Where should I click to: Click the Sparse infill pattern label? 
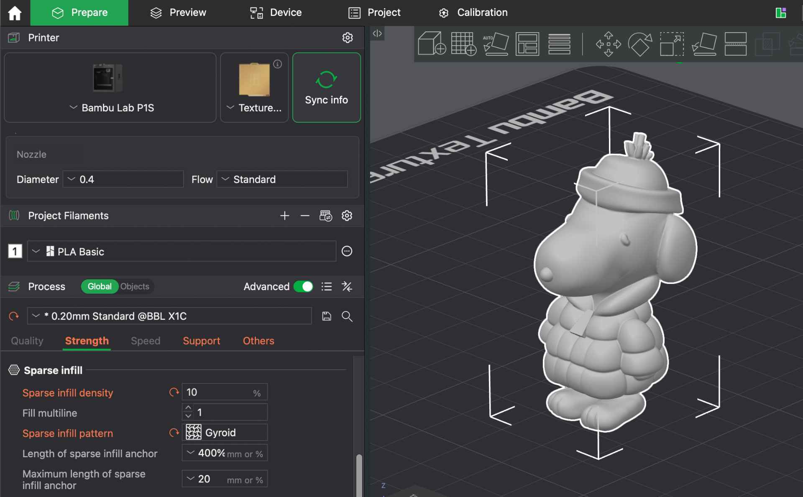[68, 433]
